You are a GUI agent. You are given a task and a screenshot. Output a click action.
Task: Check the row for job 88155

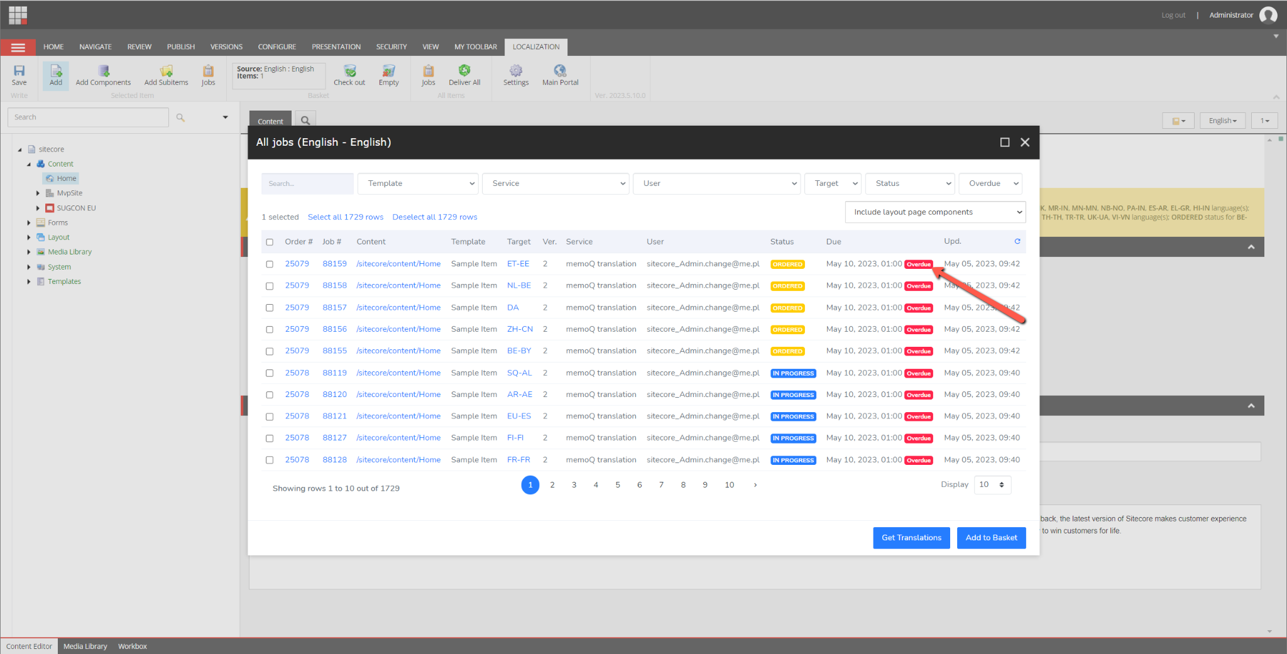tap(270, 351)
